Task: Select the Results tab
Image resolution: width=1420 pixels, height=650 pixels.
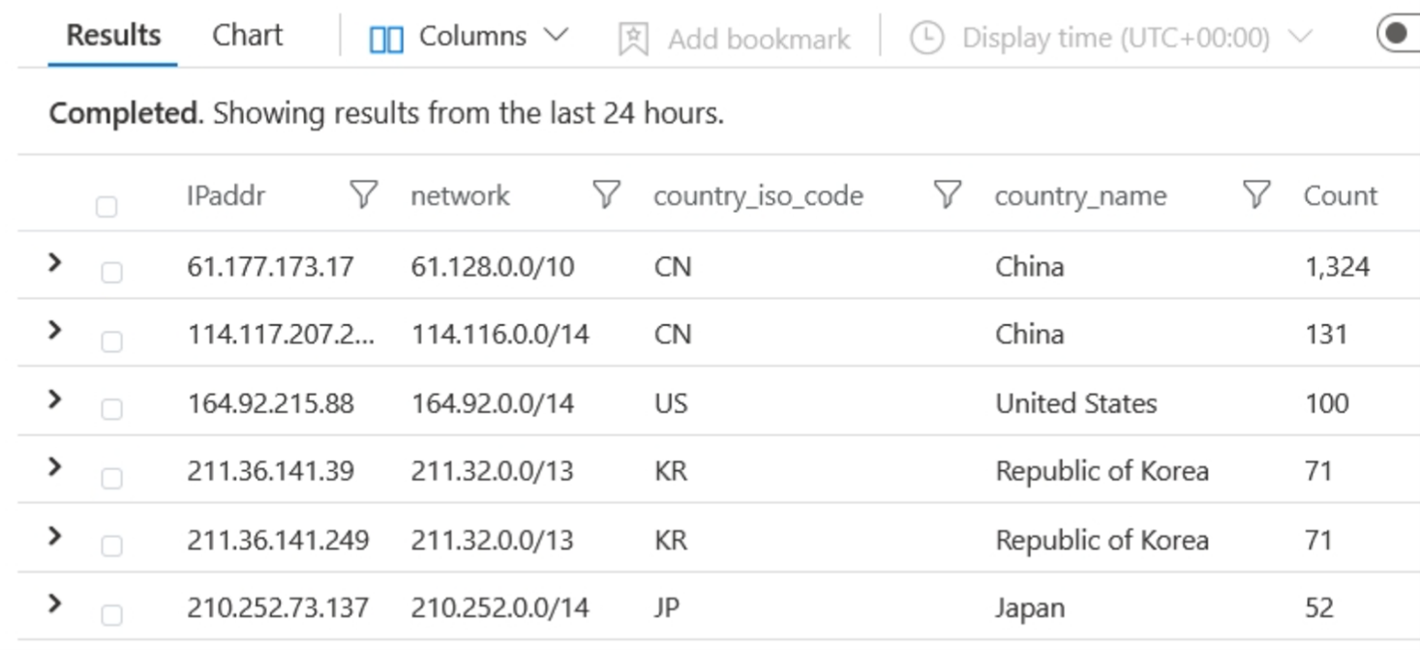Action: 113,36
